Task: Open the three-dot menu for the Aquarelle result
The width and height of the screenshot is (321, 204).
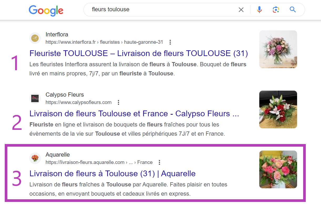Action: point(159,162)
